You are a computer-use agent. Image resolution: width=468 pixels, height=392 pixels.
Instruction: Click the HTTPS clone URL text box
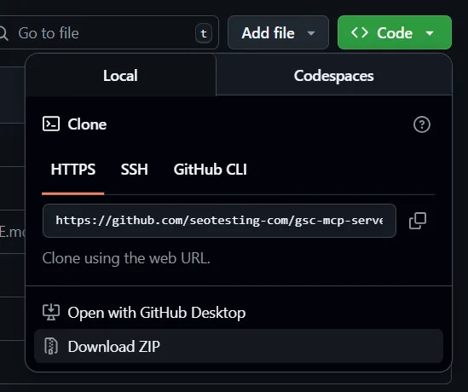click(219, 221)
